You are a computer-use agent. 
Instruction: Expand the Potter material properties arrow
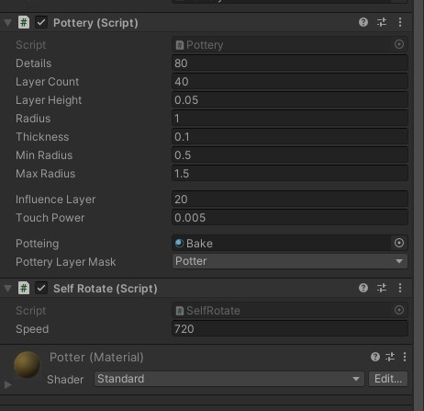tap(8, 384)
